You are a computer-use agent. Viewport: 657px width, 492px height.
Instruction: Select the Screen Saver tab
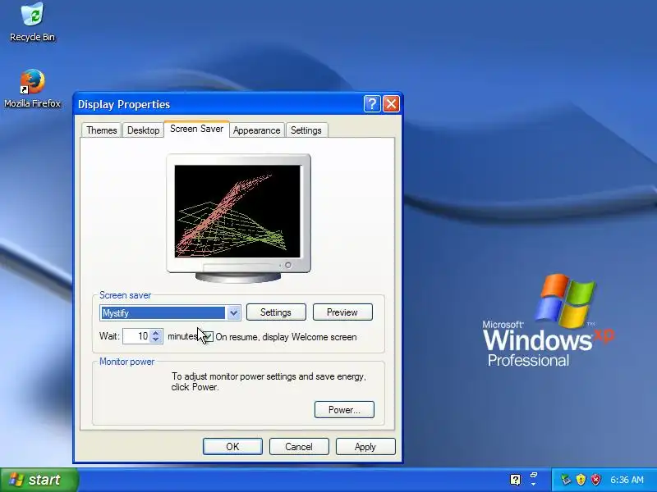196,129
